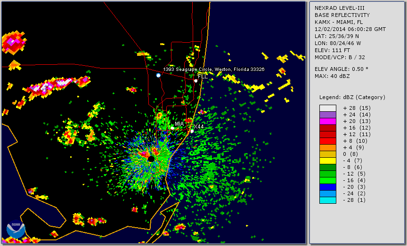Screen dimensions: 407x246
Task: Click the FLL airport marker dot
Action: [195, 81]
